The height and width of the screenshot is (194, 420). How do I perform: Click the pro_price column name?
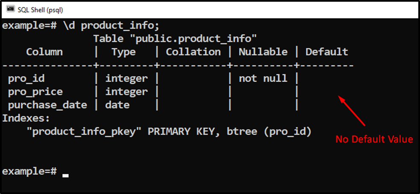point(35,92)
